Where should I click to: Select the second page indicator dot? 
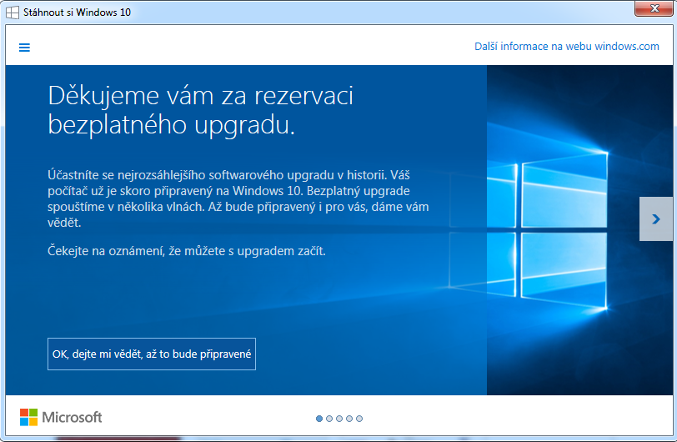point(329,419)
